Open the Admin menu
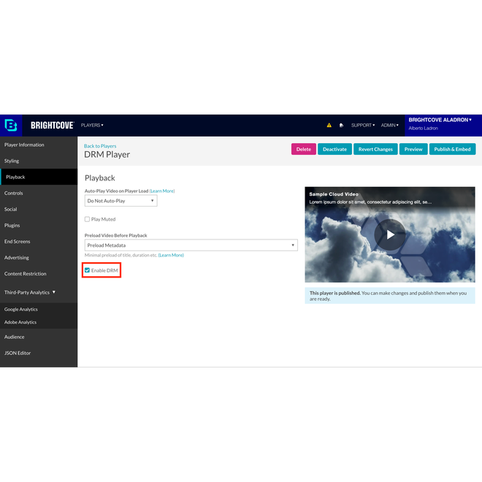The image size is (482, 482). click(x=389, y=125)
